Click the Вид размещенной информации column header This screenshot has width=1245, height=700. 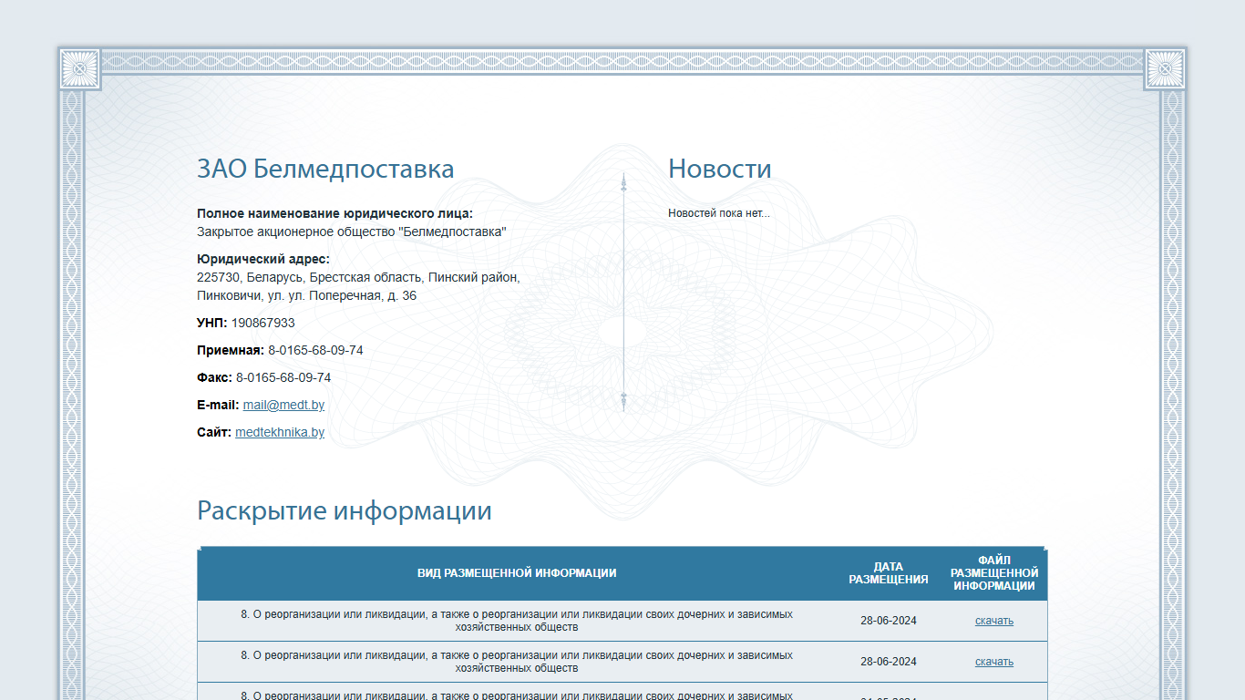click(x=517, y=573)
